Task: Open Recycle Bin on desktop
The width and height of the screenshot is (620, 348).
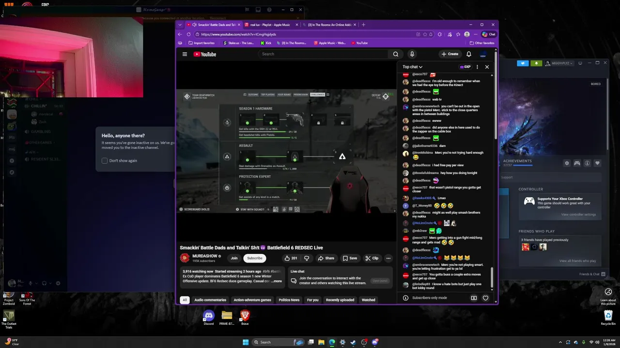Action: pos(608,317)
